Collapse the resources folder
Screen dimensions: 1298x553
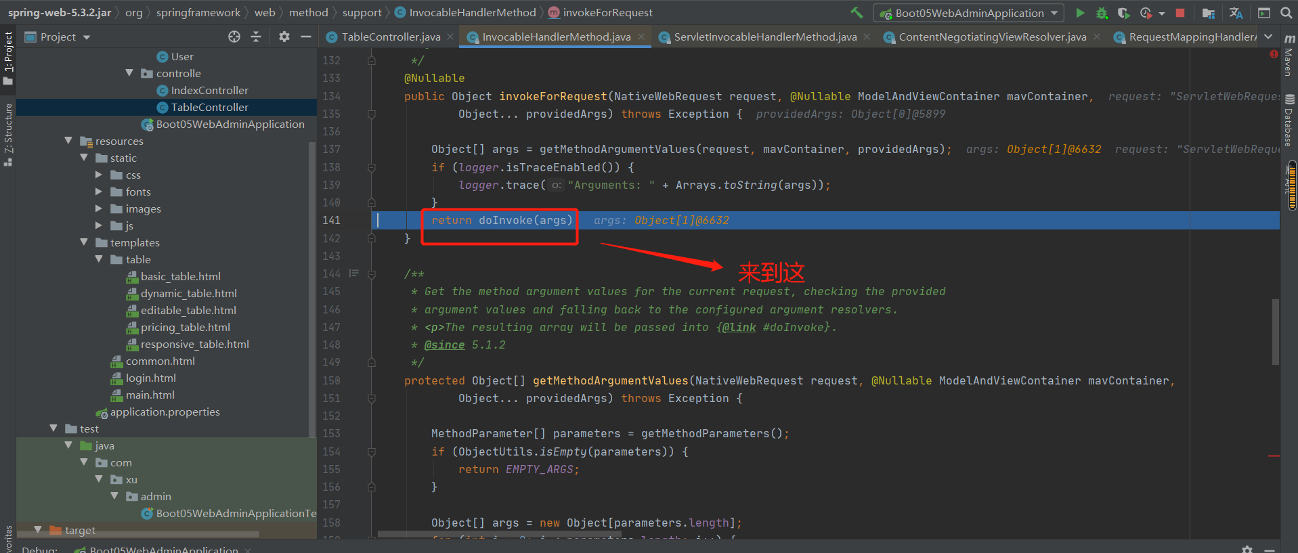coord(68,141)
